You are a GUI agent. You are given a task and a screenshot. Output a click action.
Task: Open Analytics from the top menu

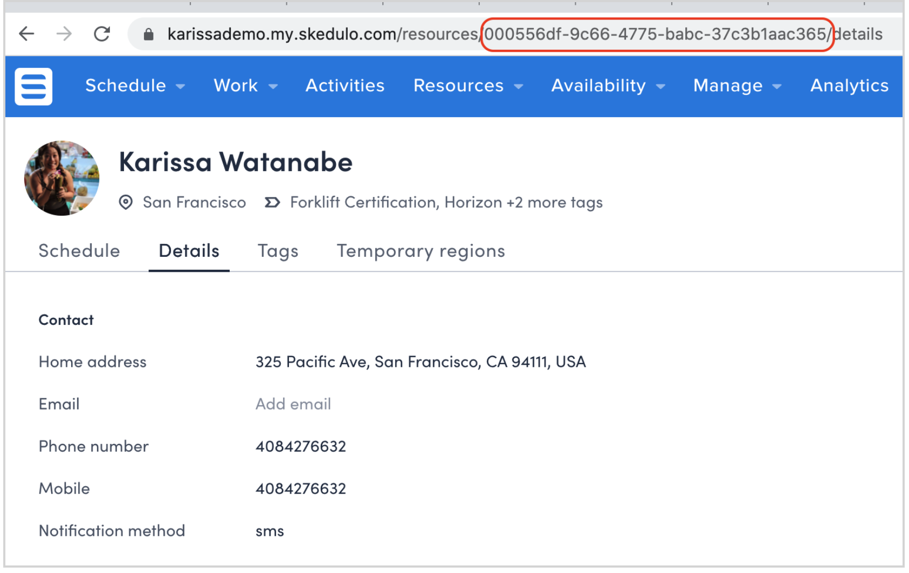(849, 86)
